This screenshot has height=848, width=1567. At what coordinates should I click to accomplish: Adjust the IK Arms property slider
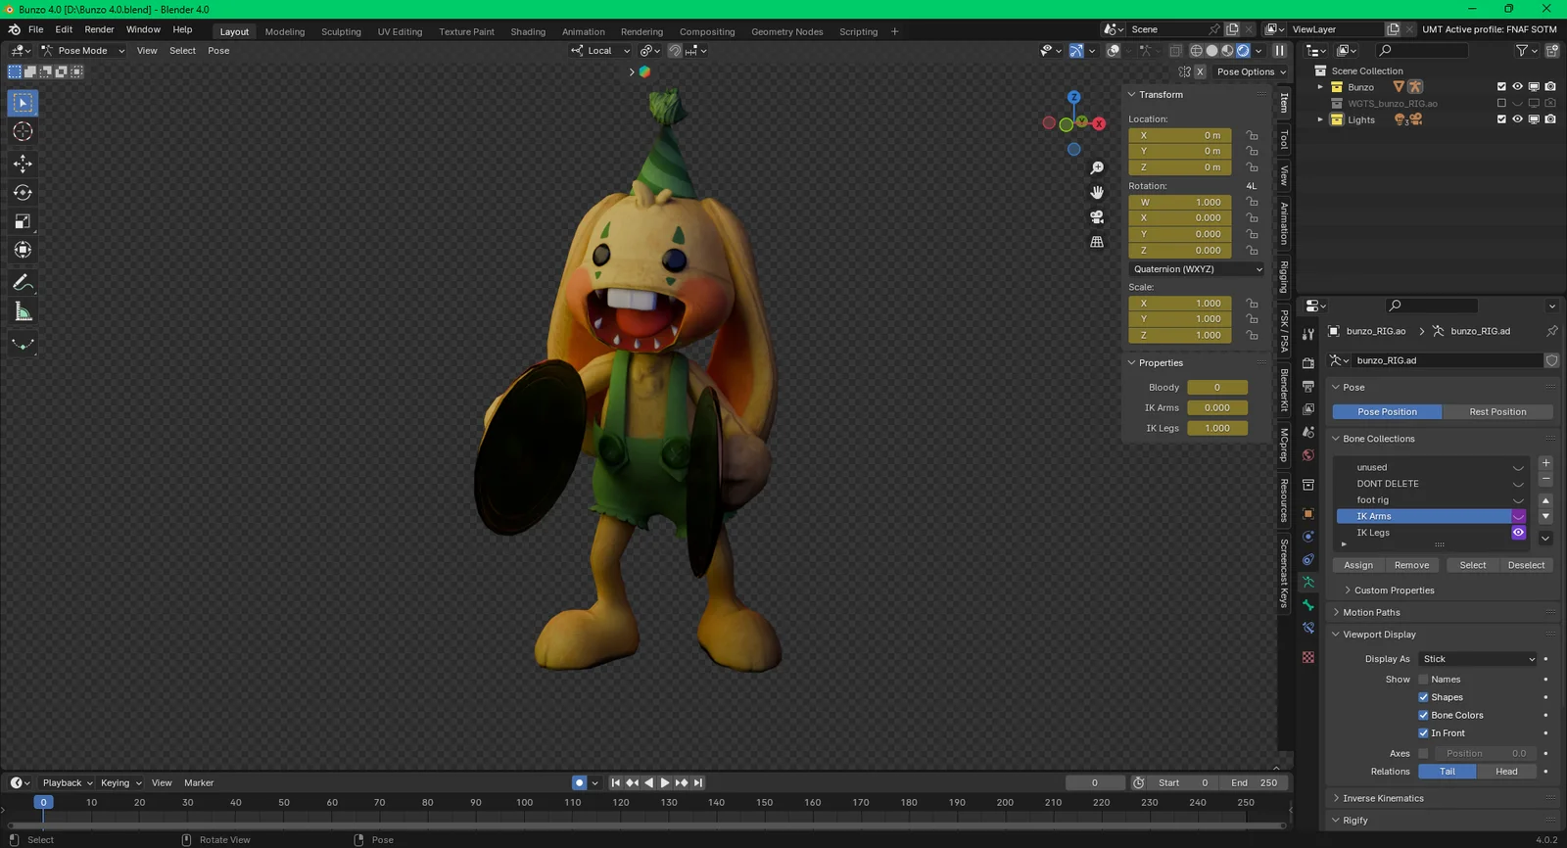1216,408
